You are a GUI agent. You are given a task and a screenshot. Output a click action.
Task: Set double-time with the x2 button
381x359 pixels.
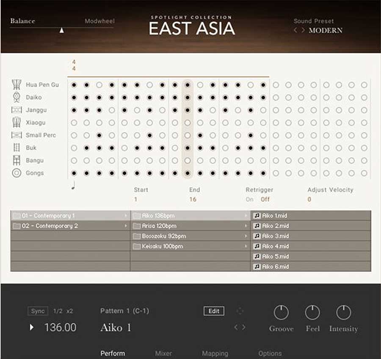69,311
